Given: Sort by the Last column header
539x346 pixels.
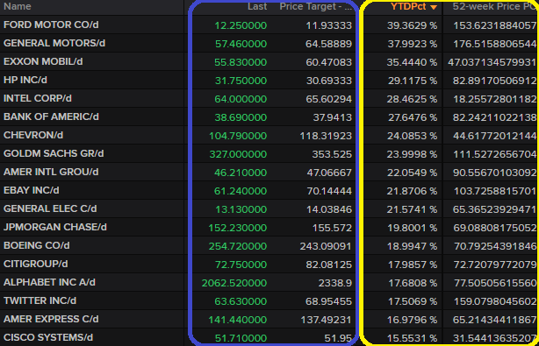Looking at the screenshot, I should coord(257,6).
